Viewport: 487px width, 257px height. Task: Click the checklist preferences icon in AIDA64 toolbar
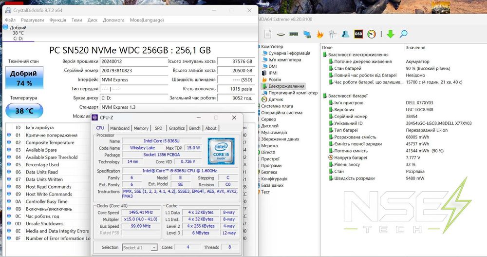333,34
